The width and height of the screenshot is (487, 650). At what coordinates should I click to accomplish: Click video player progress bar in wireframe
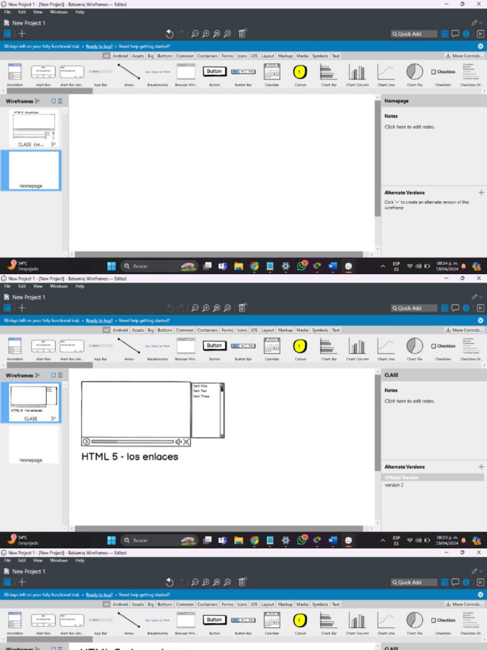pyautogui.click(x=133, y=442)
